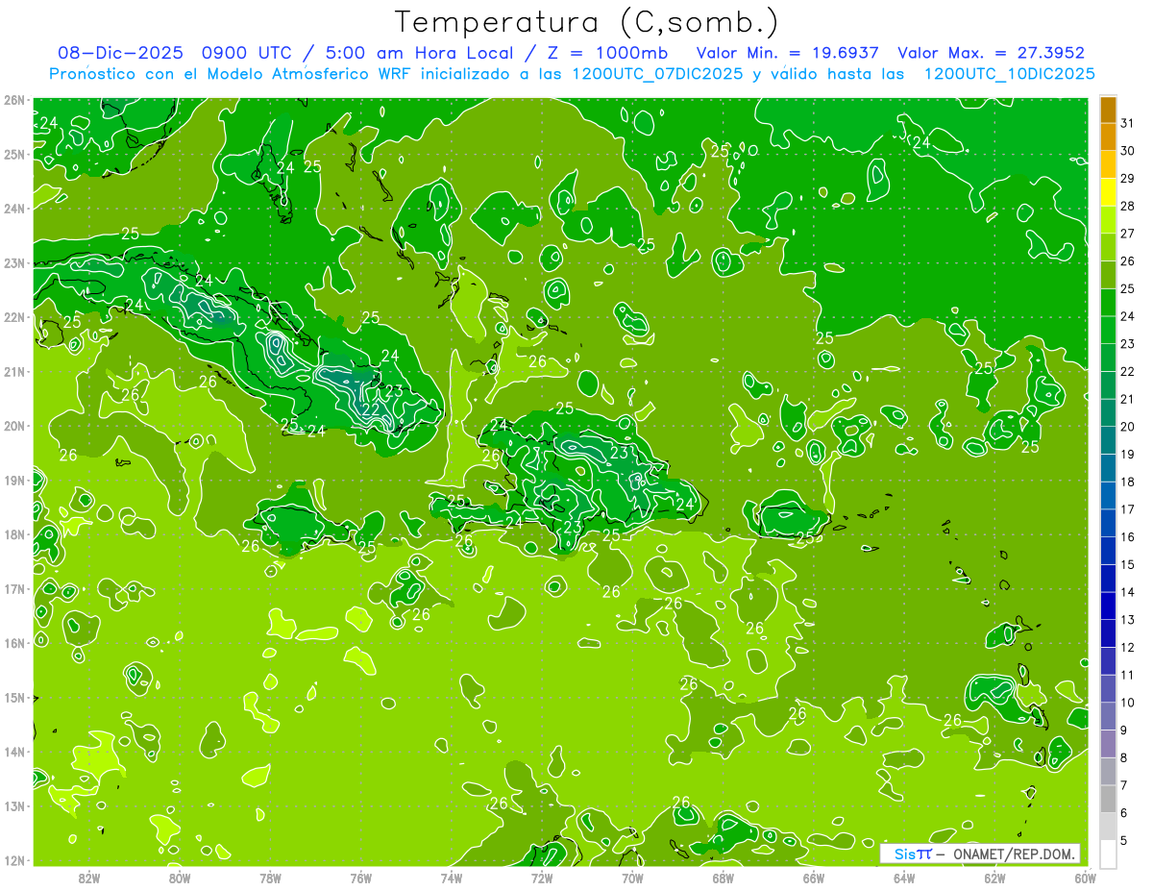Screen dimensions: 1153x891
Task: Click the orange swatch above 31 in legend
Action: point(1108,111)
